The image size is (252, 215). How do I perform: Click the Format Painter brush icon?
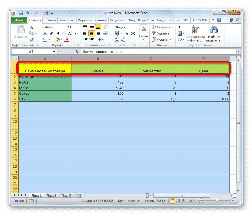(32, 39)
